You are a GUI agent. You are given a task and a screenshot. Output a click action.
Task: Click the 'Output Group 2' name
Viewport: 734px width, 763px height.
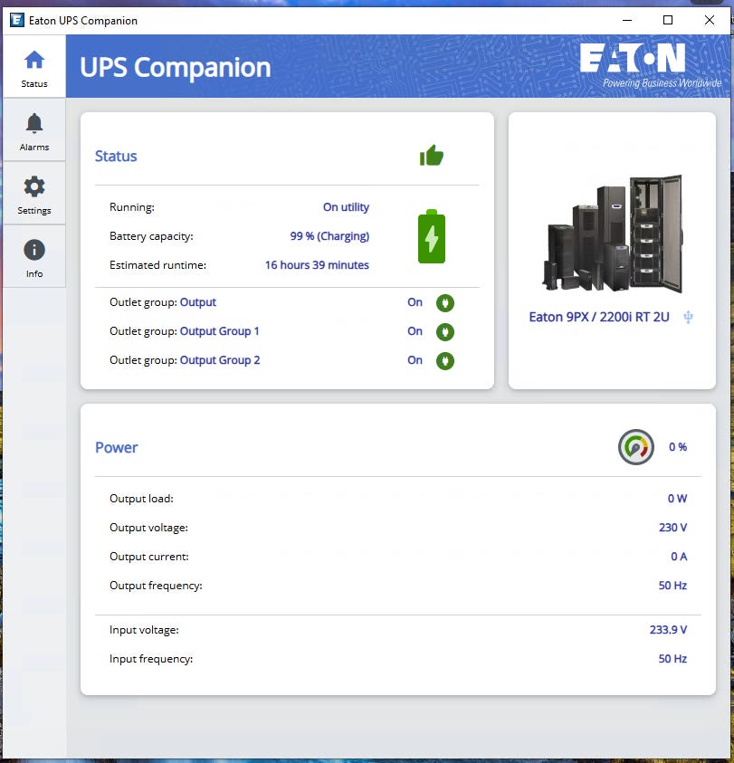(x=220, y=360)
